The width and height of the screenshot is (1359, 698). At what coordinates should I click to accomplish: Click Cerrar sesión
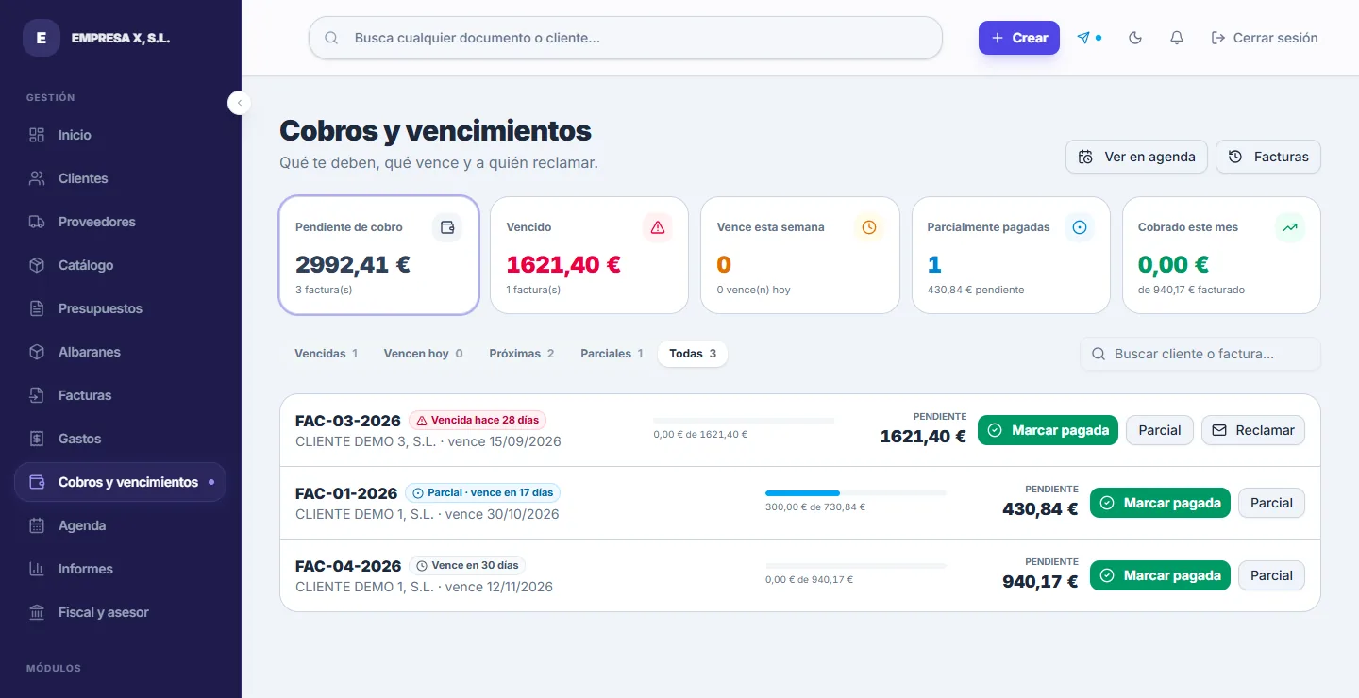(x=1265, y=38)
